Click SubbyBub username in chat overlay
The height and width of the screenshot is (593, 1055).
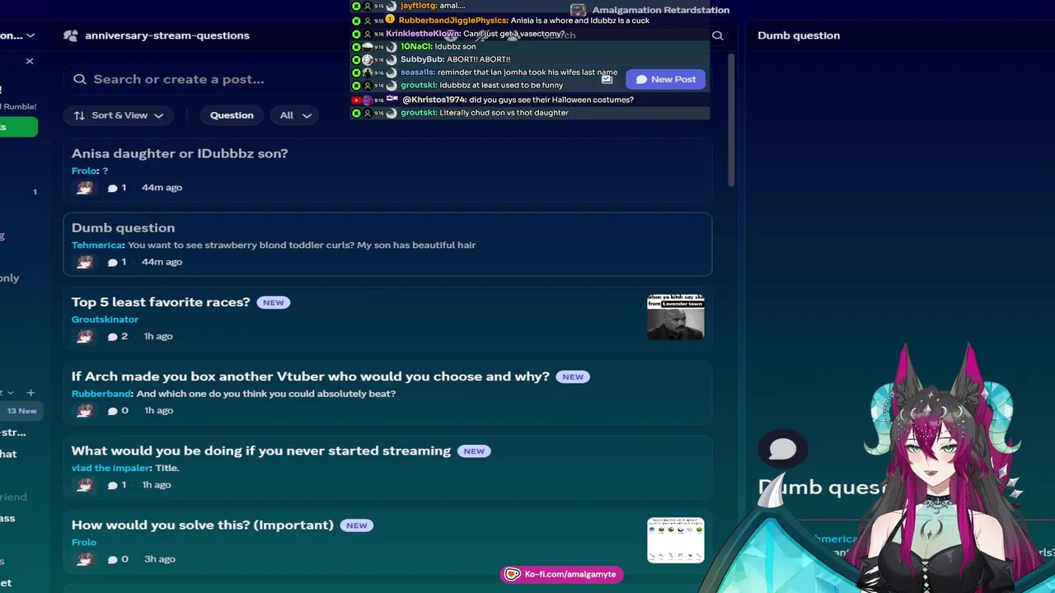click(x=422, y=59)
